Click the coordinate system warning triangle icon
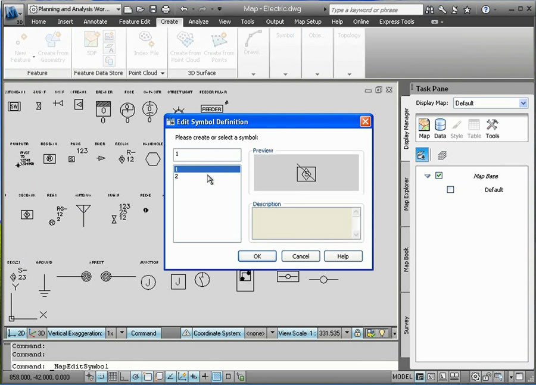The height and width of the screenshot is (385, 536). tap(186, 333)
